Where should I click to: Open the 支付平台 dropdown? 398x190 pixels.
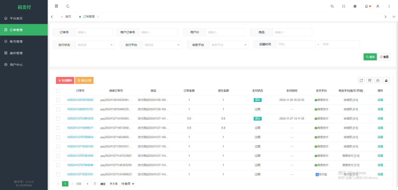pyautogui.click(x=162, y=45)
